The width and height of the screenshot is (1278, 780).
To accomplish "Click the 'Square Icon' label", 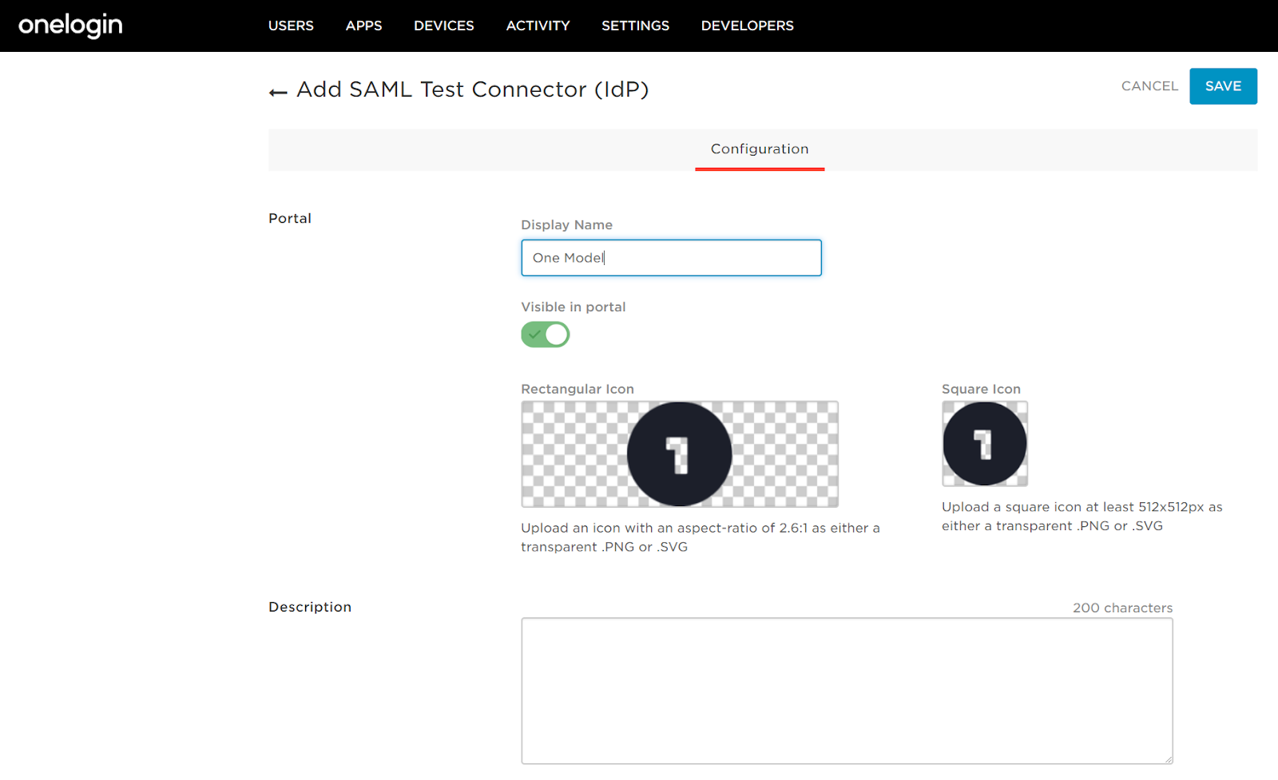I will (981, 389).
